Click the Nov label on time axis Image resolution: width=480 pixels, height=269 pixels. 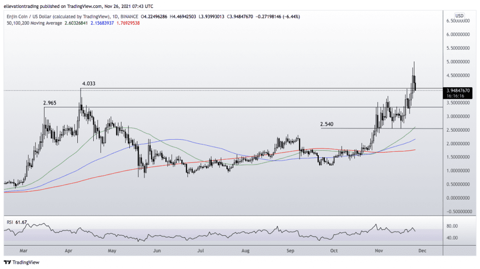[379, 251]
